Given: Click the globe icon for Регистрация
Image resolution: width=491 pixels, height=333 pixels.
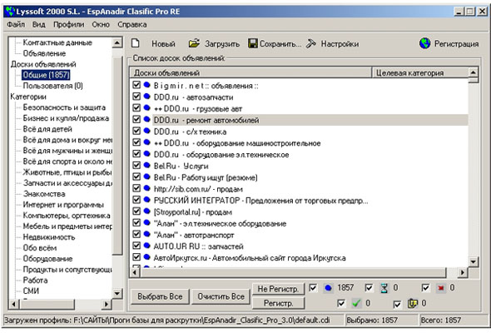Looking at the screenshot, I should [424, 43].
